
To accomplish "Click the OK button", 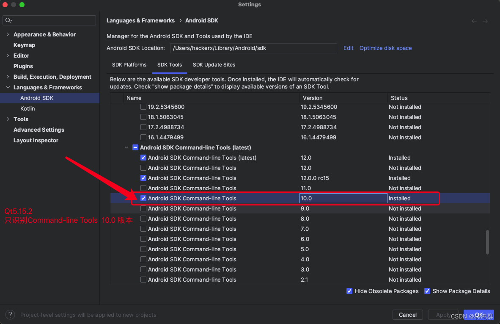I will pyautogui.click(x=478, y=315).
